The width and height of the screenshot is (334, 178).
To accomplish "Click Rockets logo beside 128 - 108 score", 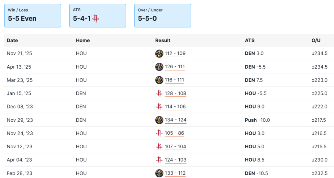I will coord(159,93).
